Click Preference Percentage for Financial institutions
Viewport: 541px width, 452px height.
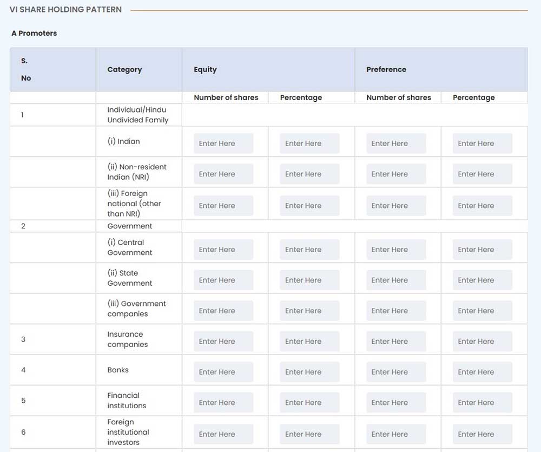pyautogui.click(x=482, y=403)
